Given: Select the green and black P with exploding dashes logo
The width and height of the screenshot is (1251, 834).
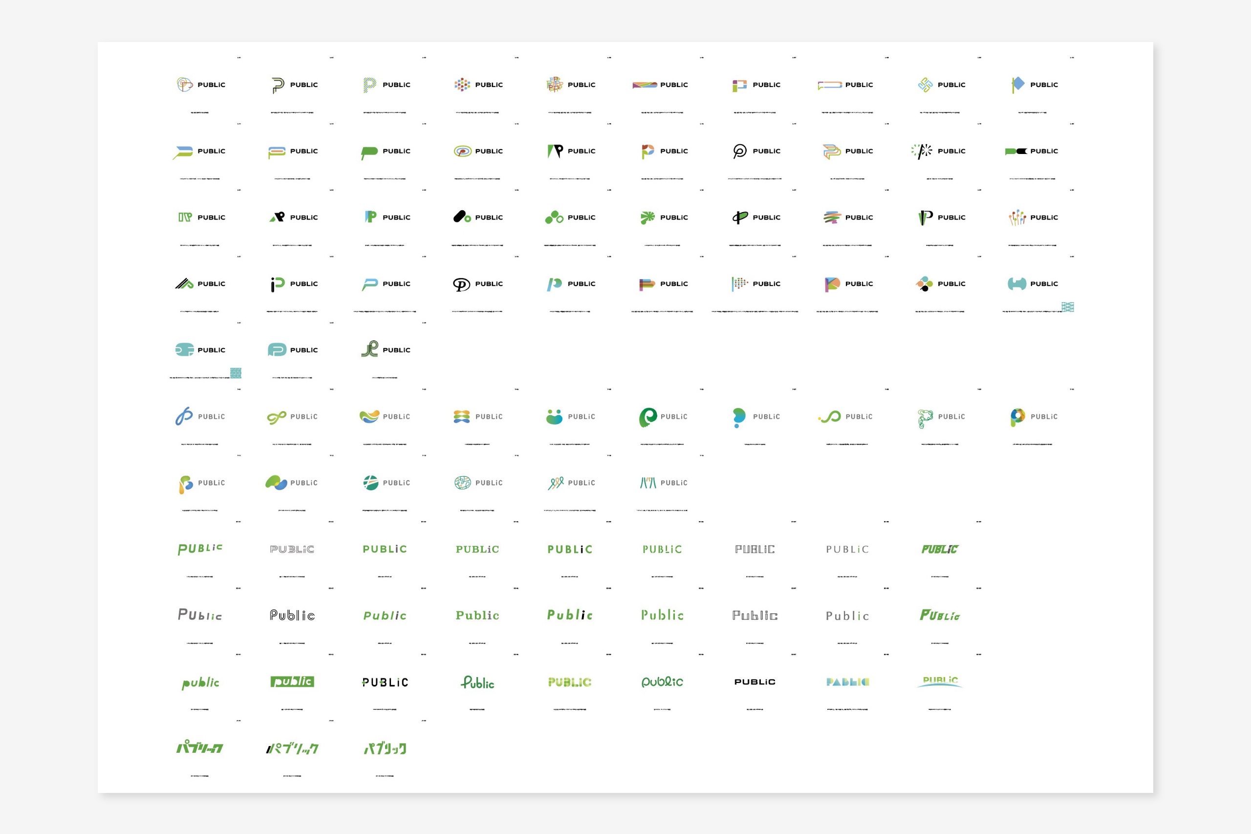Looking at the screenshot, I should [x=922, y=151].
